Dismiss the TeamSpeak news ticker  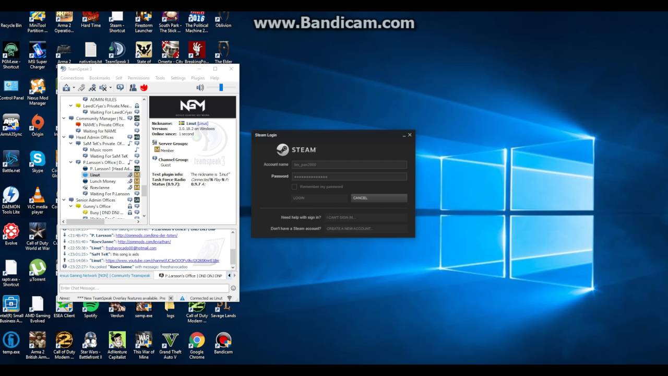click(x=170, y=298)
